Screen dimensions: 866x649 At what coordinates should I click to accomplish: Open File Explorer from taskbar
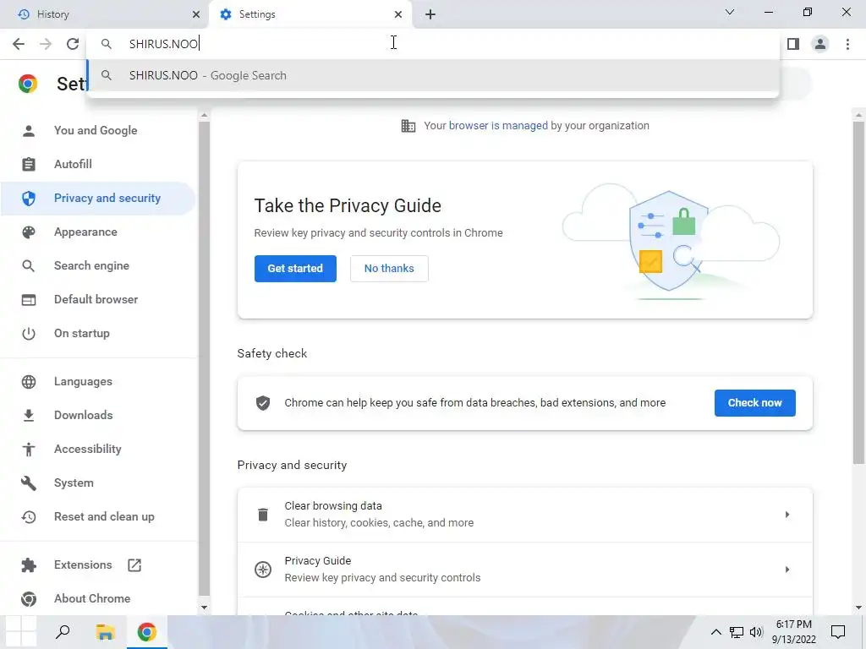(x=105, y=632)
